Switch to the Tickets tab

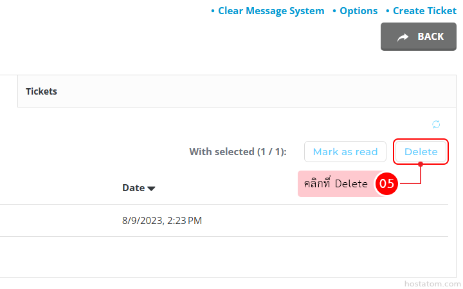point(41,91)
